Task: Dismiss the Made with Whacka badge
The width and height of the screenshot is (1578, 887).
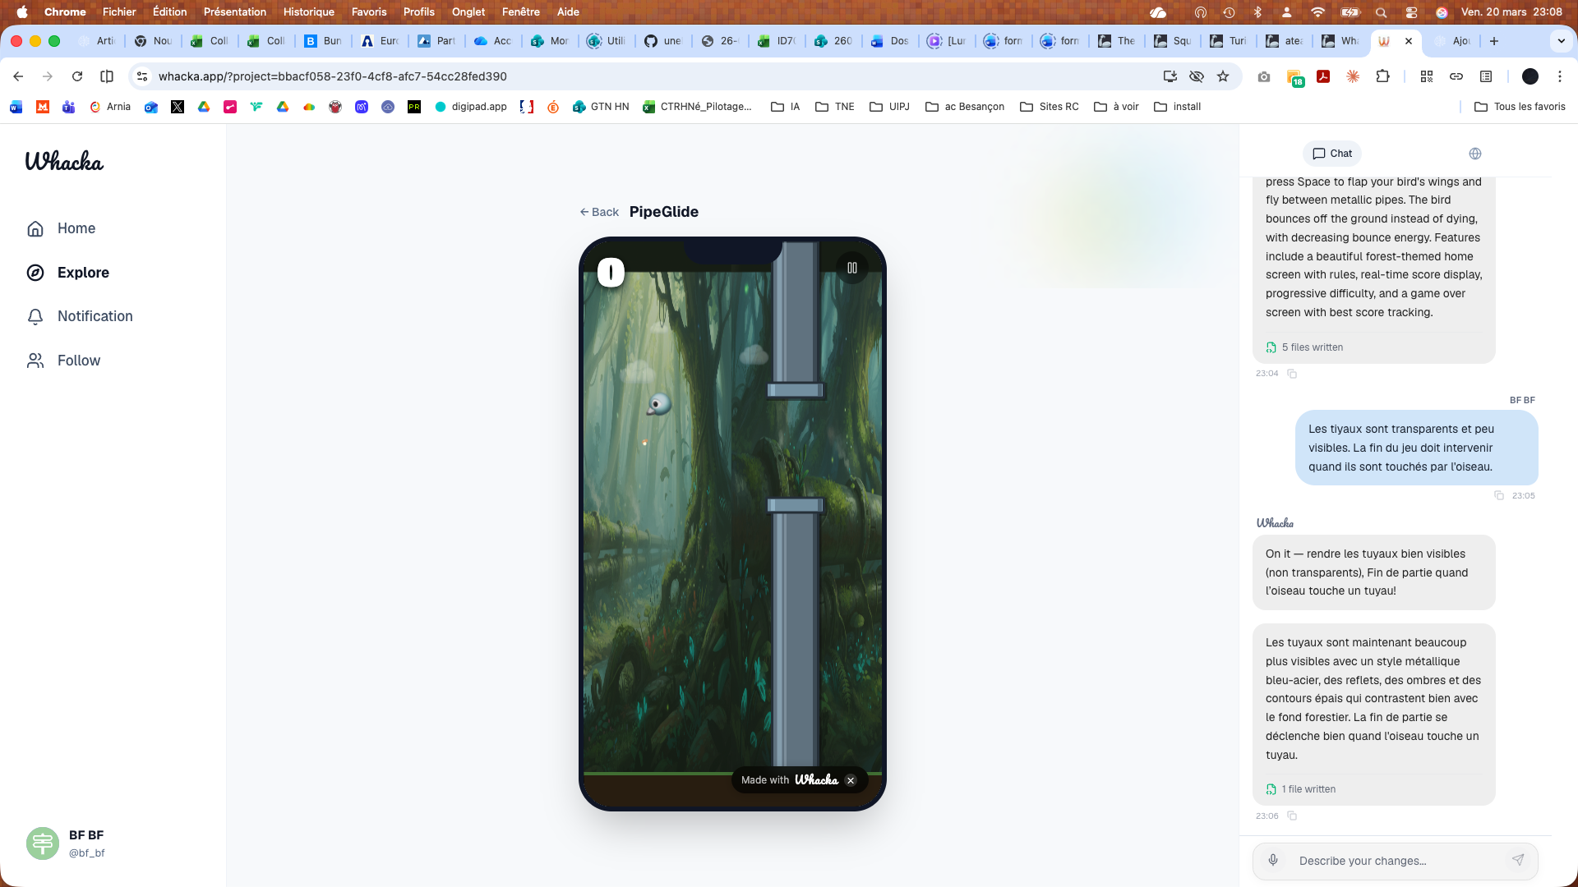Action: pyautogui.click(x=851, y=780)
